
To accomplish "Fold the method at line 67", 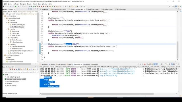I will coord(43,44).
